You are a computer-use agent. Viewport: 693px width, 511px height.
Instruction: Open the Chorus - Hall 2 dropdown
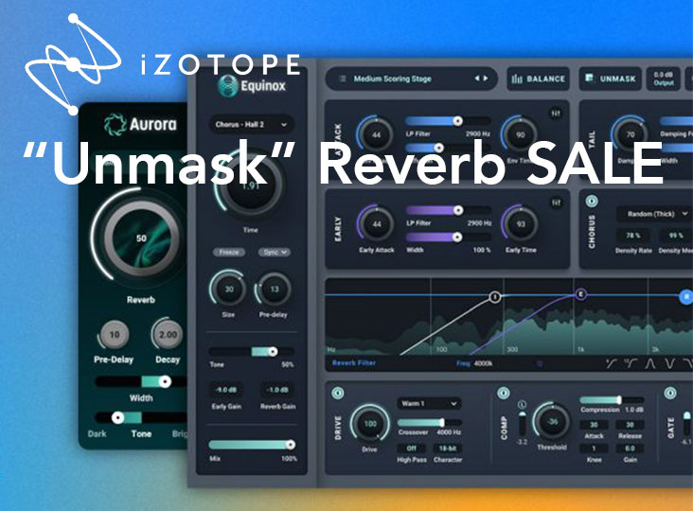pyautogui.click(x=251, y=124)
